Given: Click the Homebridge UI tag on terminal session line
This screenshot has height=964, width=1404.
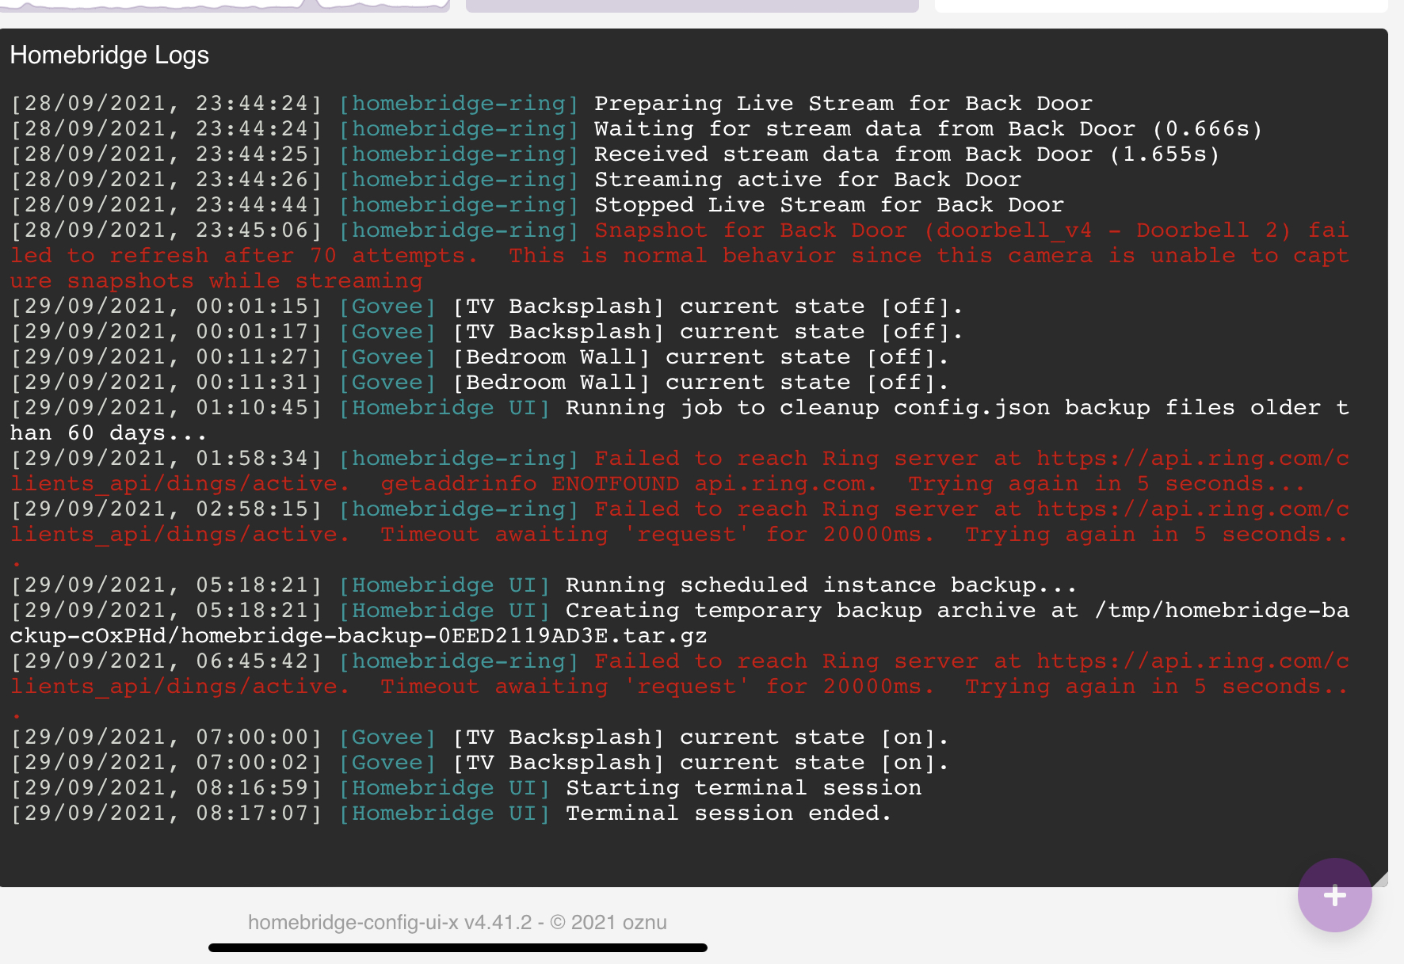Looking at the screenshot, I should pyautogui.click(x=443, y=787).
